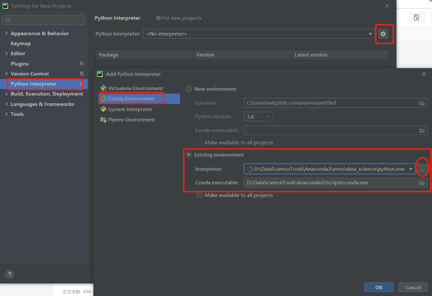This screenshot has height=296, width=432.
Task: Open the Python Interpreter No interpreter dropdown
Action: [258, 34]
